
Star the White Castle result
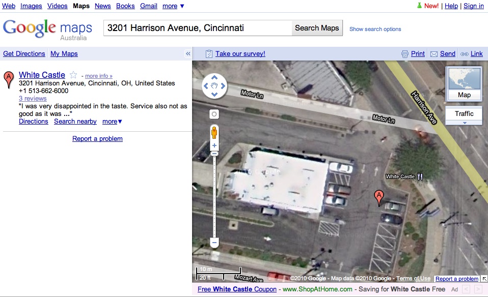point(73,75)
